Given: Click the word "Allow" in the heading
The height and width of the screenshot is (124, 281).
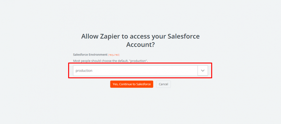Looking at the screenshot, I should tap(90, 36).
